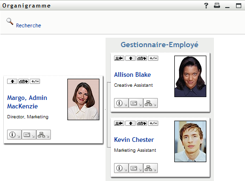Toggle expand/collapse on Margo MacKenzie's card
The height and width of the screenshot is (181, 245).
point(35,82)
